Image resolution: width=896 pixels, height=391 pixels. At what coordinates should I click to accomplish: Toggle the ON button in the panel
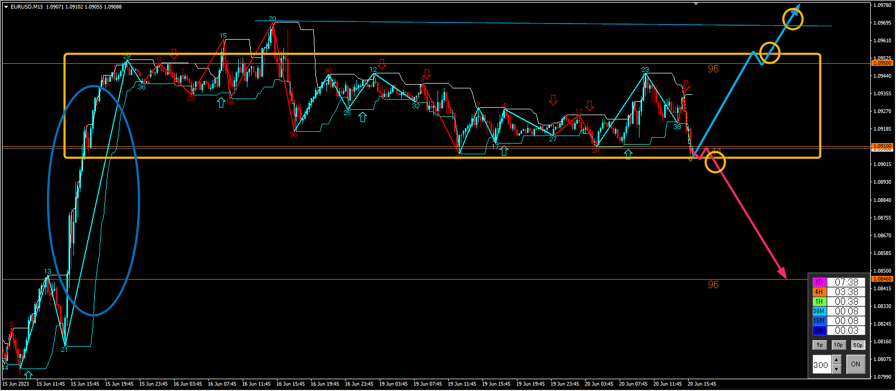pyautogui.click(x=855, y=364)
